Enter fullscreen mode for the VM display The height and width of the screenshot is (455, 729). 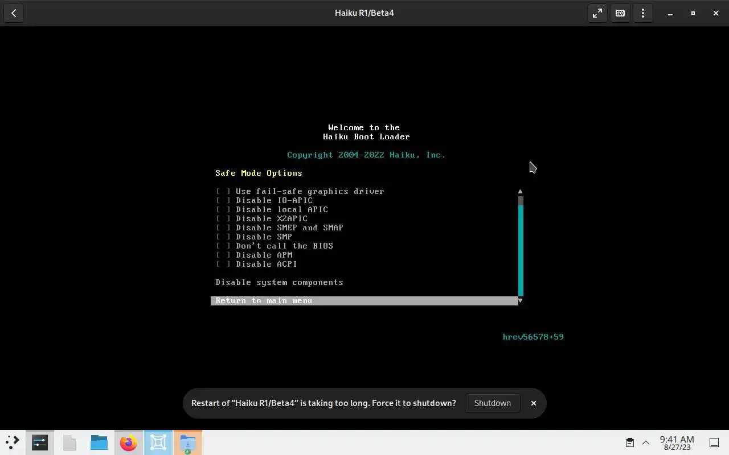(x=597, y=13)
